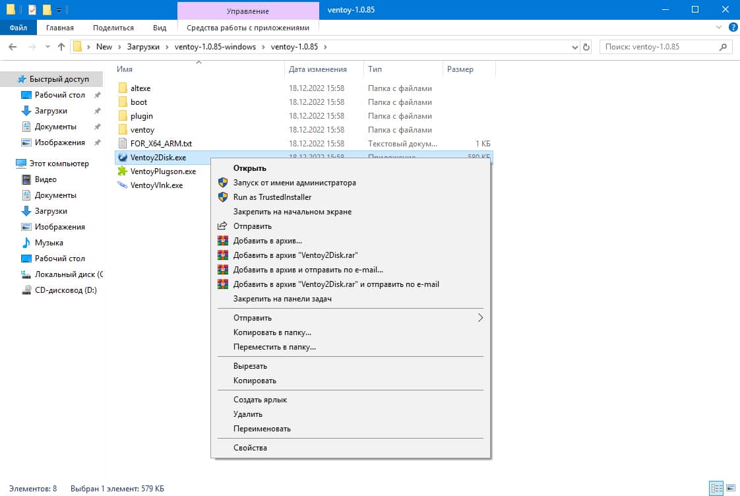Click the WinRAR icon beside Добавить в архив...
The image size is (740, 496).
point(223,241)
